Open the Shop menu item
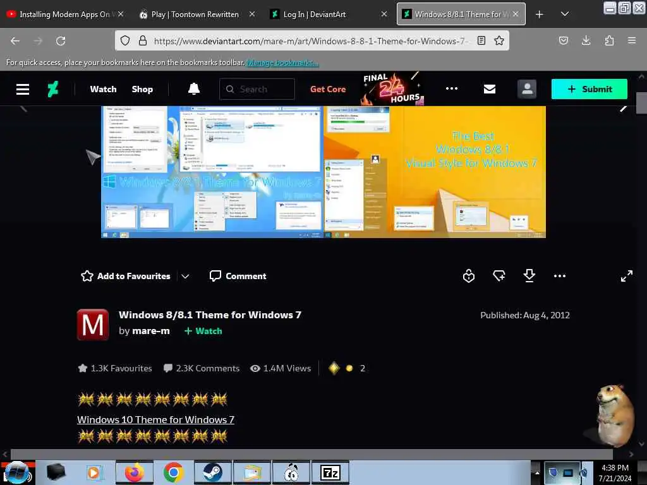The width and height of the screenshot is (647, 485). (x=142, y=89)
